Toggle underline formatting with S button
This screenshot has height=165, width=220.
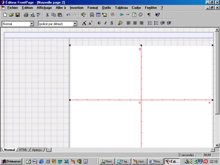112,23
